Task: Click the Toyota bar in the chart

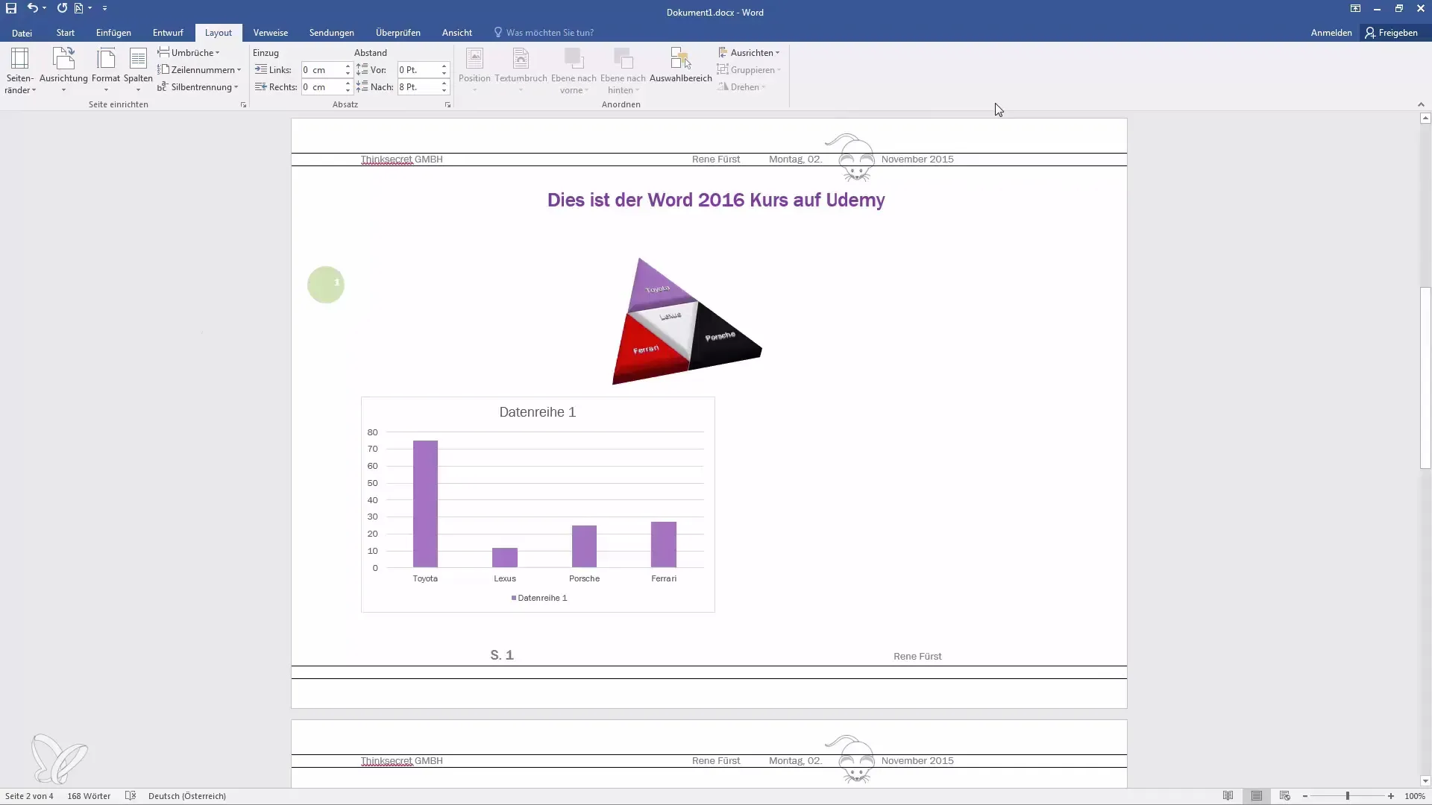Action: 425,504
